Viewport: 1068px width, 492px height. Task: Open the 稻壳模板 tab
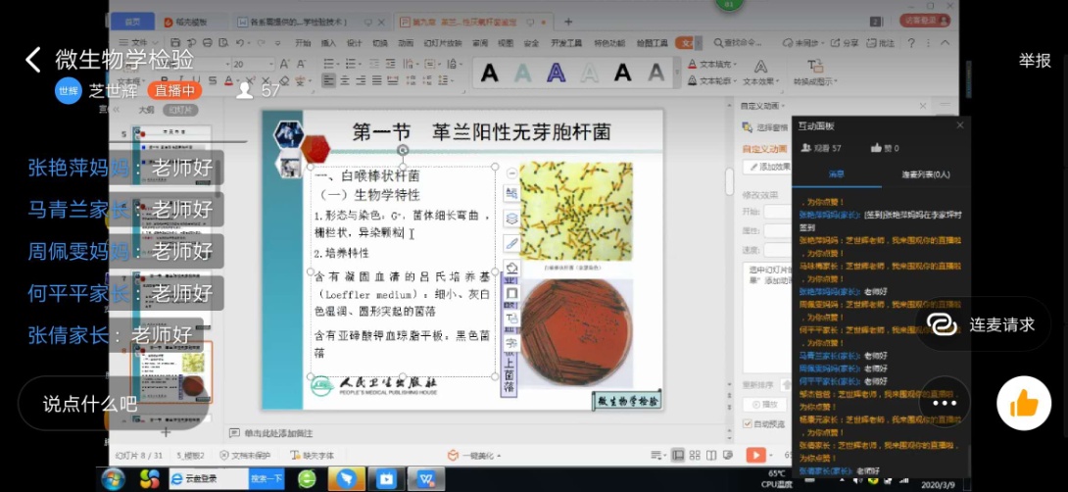[x=185, y=22]
